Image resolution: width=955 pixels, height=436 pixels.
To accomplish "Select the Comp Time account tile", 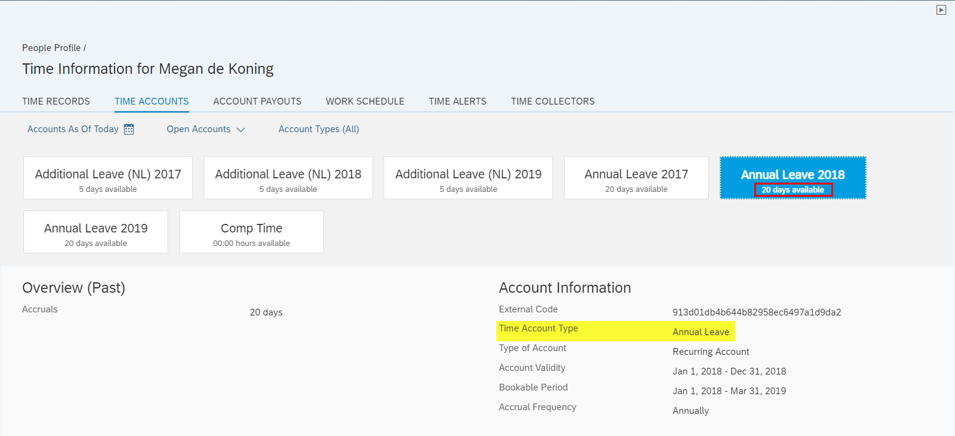I will 251,232.
